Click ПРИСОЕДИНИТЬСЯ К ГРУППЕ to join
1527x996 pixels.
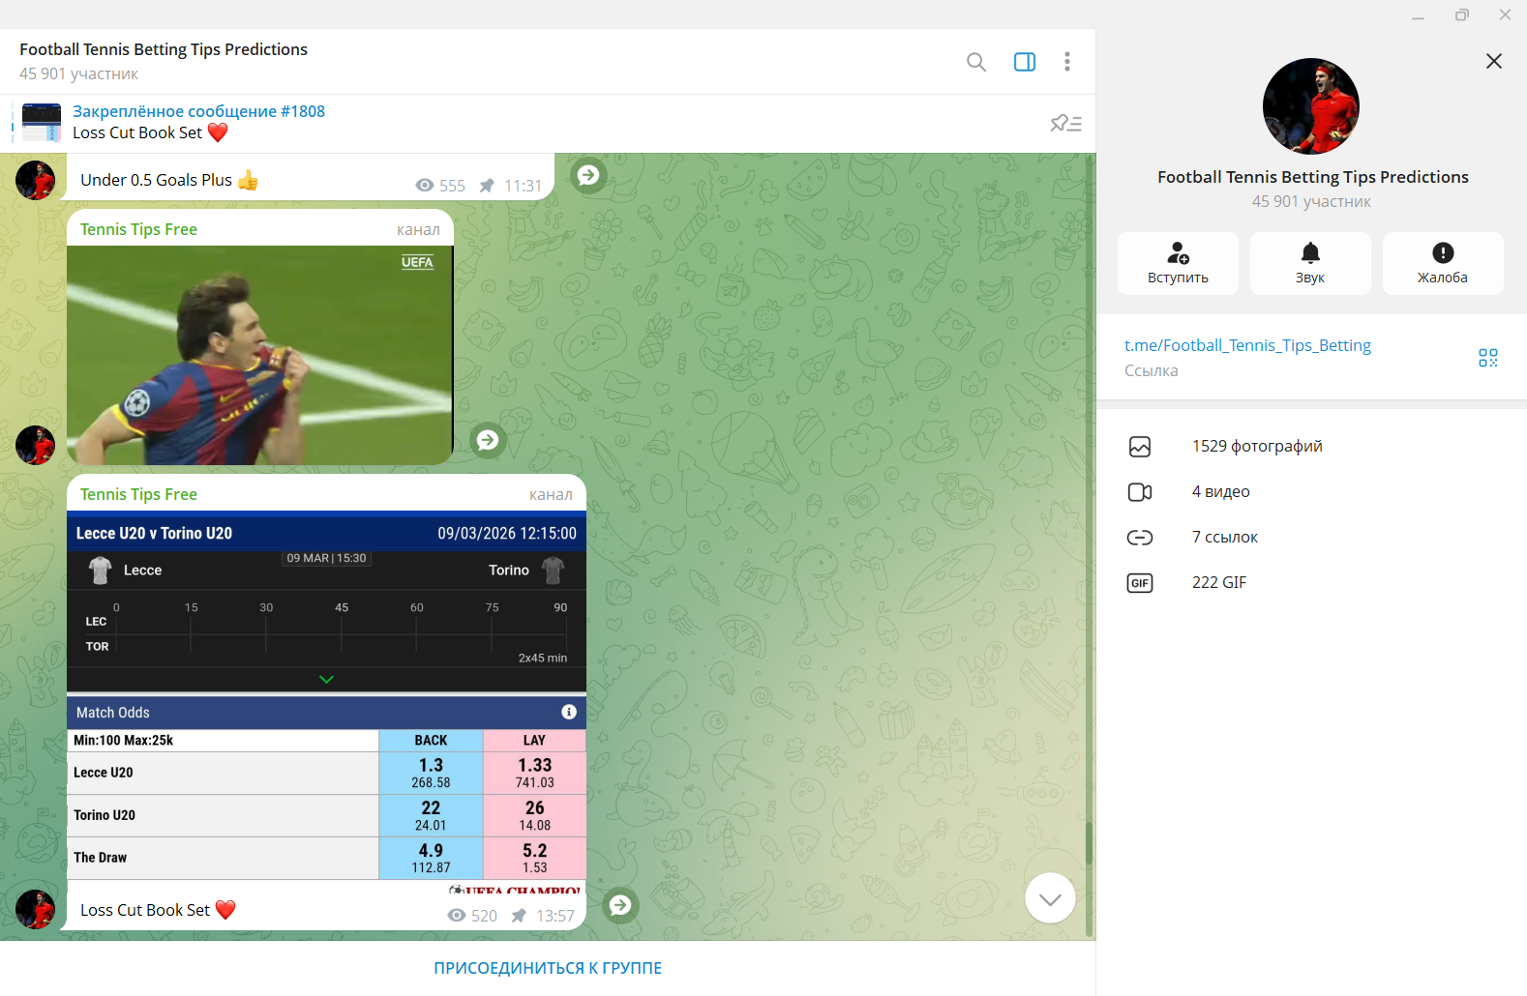point(548,968)
